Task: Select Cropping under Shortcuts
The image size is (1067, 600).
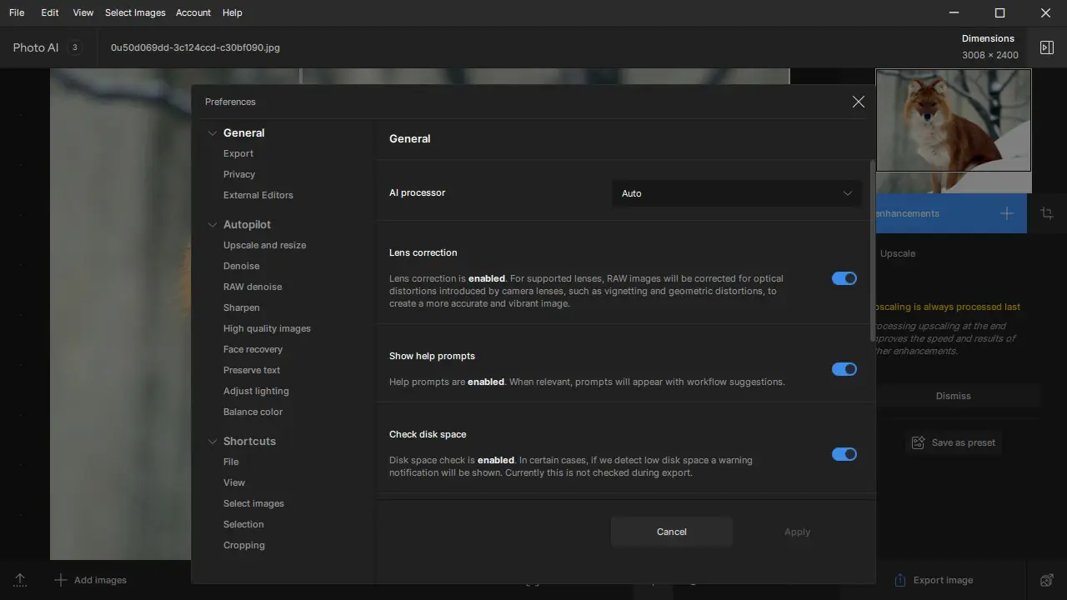Action: [244, 545]
